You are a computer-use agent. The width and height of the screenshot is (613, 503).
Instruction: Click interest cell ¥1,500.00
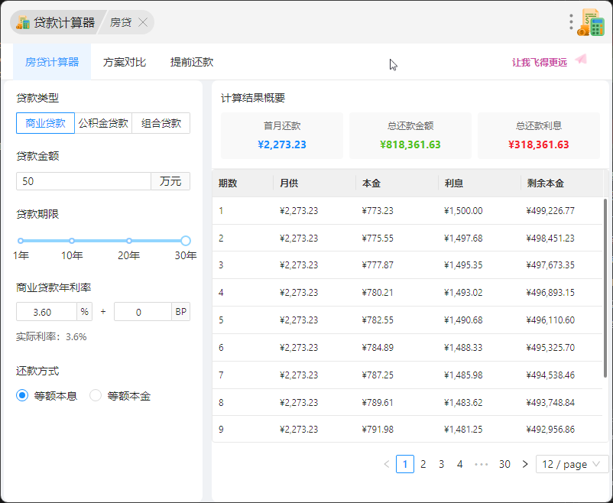(x=463, y=211)
